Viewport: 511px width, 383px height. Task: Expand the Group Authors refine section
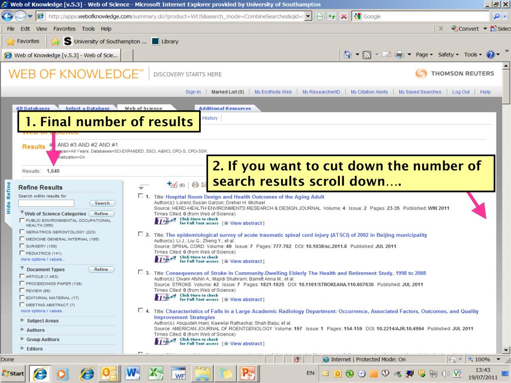(x=22, y=339)
